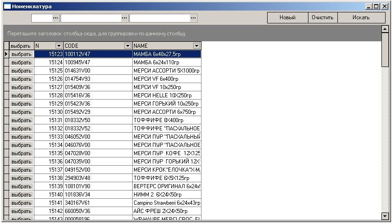Click the scrollbar down arrow

(x=385, y=216)
